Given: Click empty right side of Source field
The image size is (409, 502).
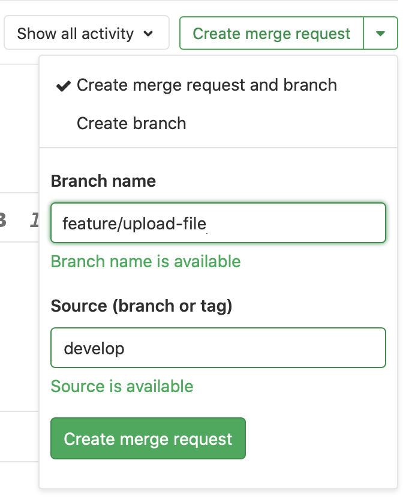Looking at the screenshot, I should coord(270,348).
